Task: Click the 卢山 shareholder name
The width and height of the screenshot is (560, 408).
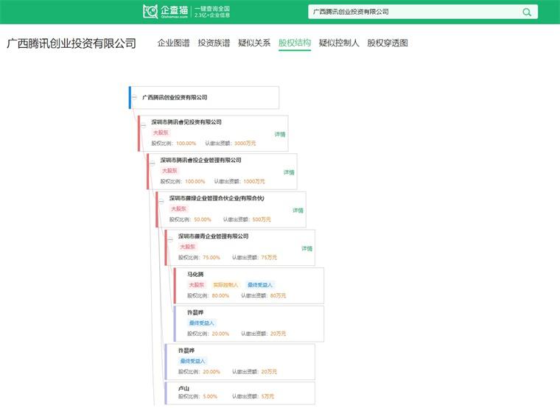Action: (183, 388)
